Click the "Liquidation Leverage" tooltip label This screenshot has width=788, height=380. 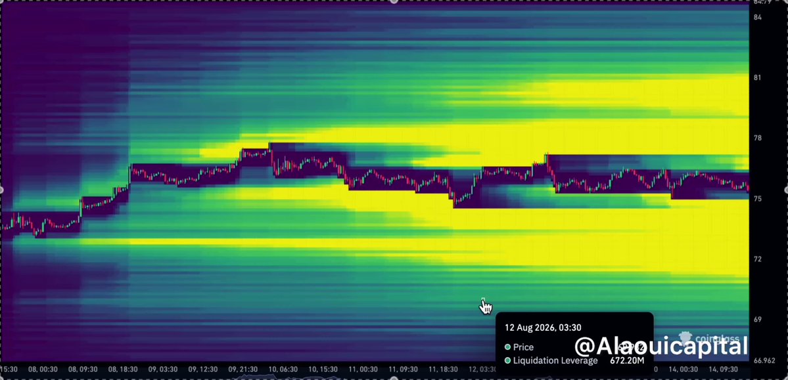[555, 360]
